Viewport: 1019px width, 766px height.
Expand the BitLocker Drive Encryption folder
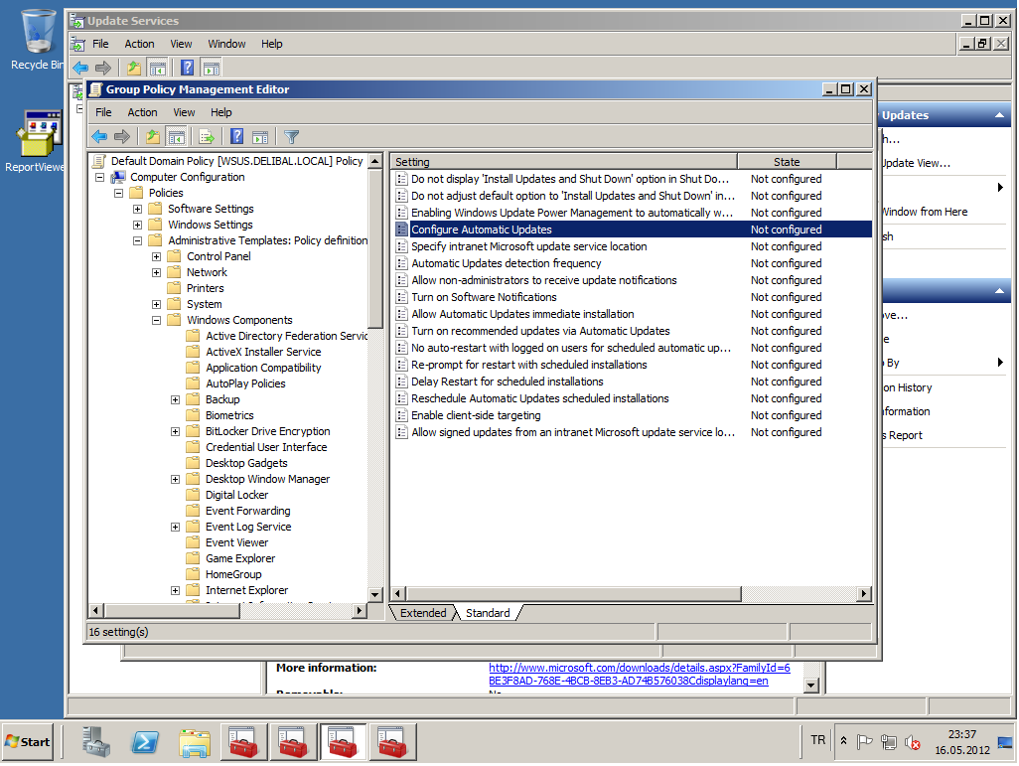pos(176,432)
